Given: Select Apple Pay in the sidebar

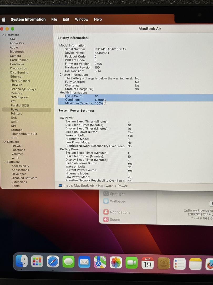Looking at the screenshot, I should tap(17, 43).
